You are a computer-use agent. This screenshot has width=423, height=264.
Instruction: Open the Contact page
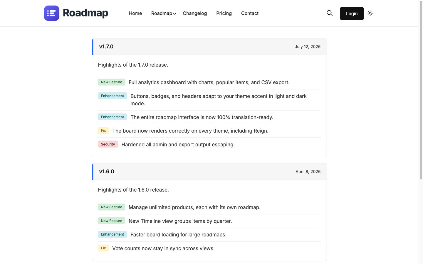pyautogui.click(x=250, y=13)
